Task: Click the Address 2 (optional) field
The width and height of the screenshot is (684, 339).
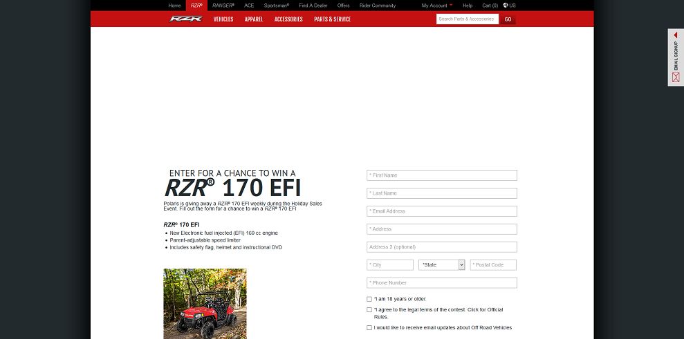Action: tap(442, 246)
